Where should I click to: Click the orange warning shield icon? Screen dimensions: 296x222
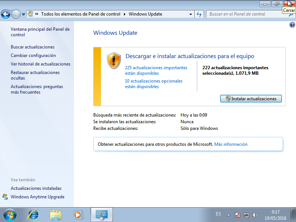(x=114, y=60)
